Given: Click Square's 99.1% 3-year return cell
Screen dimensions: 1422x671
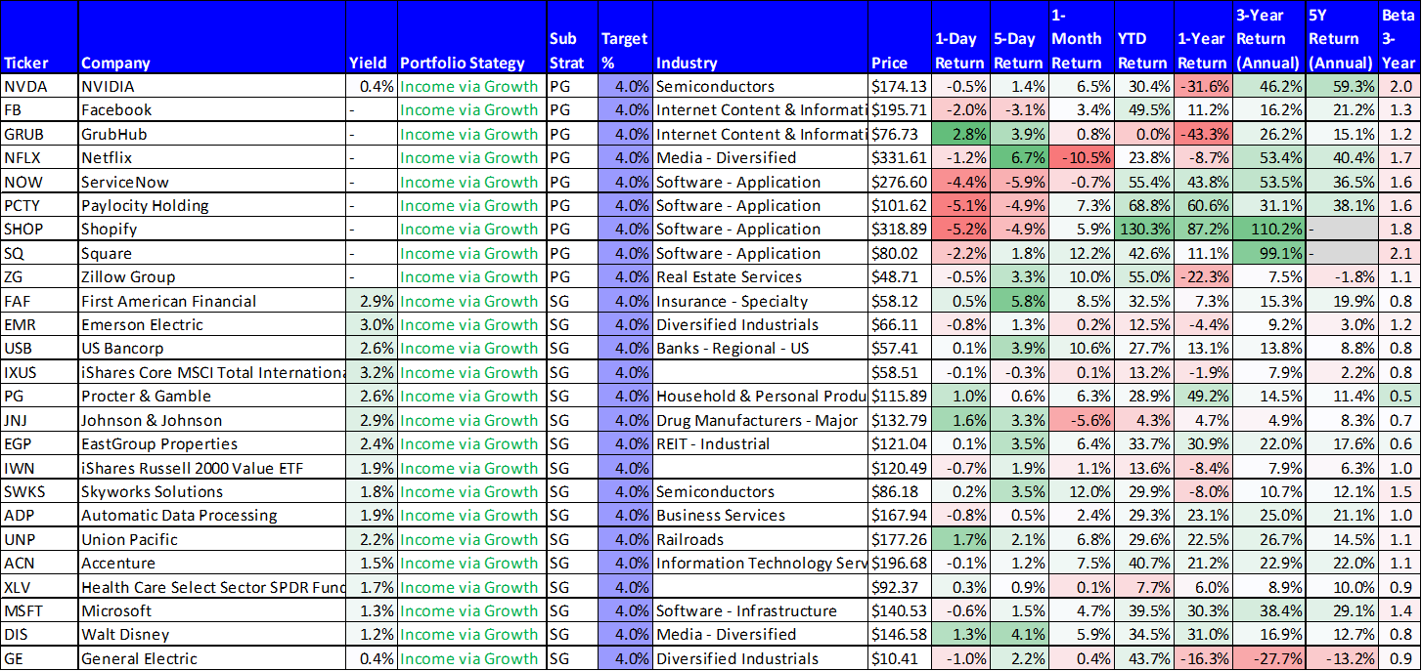Looking at the screenshot, I should coord(1269,253).
